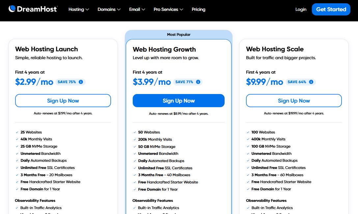Open the Email dropdown menu
358x214 pixels.
[137, 10]
